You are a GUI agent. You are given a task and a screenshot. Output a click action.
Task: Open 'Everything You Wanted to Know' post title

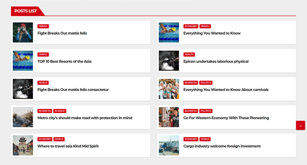coord(212,33)
